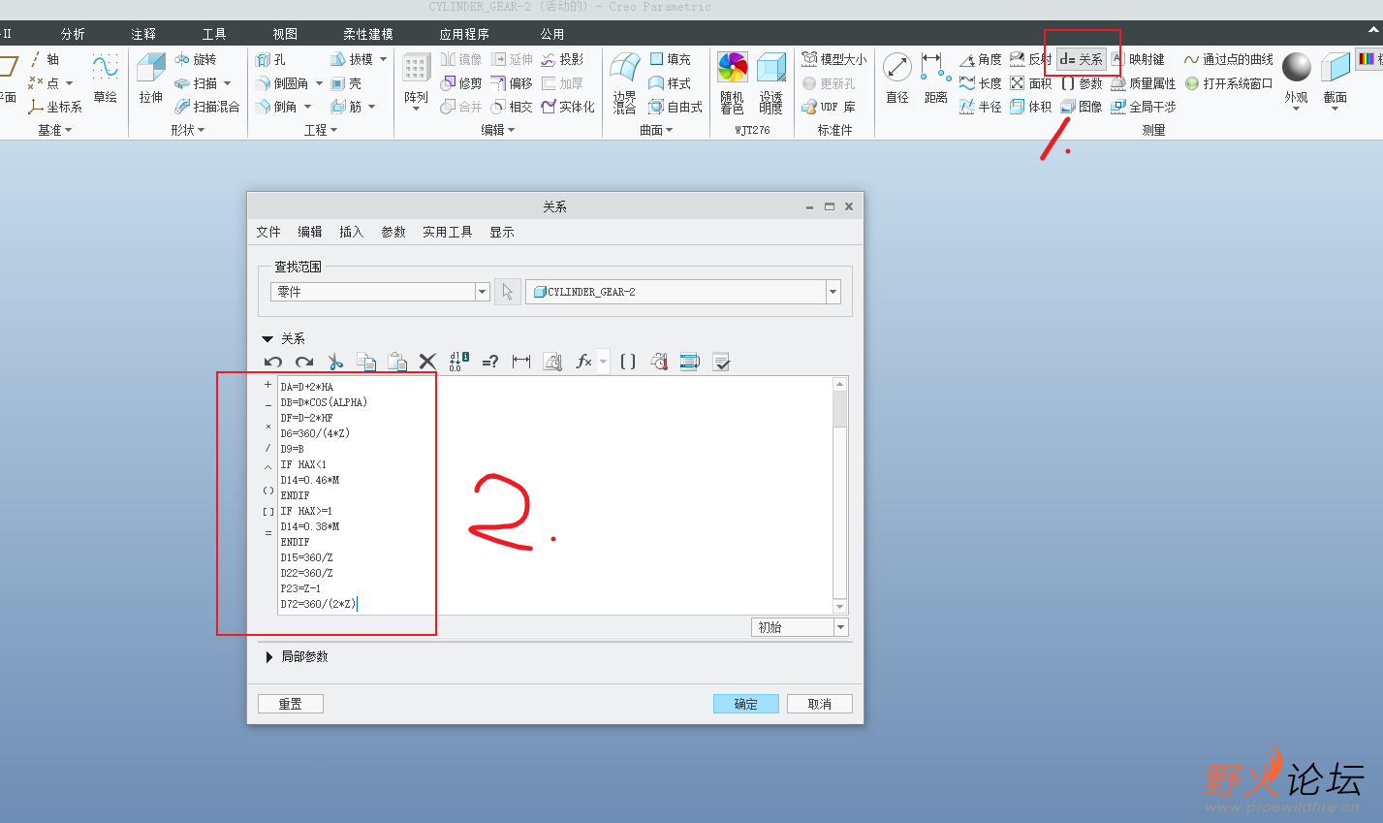Viewport: 1383px width, 823px height.
Task: Click the insert parameter brackets icon
Action: [x=628, y=362]
